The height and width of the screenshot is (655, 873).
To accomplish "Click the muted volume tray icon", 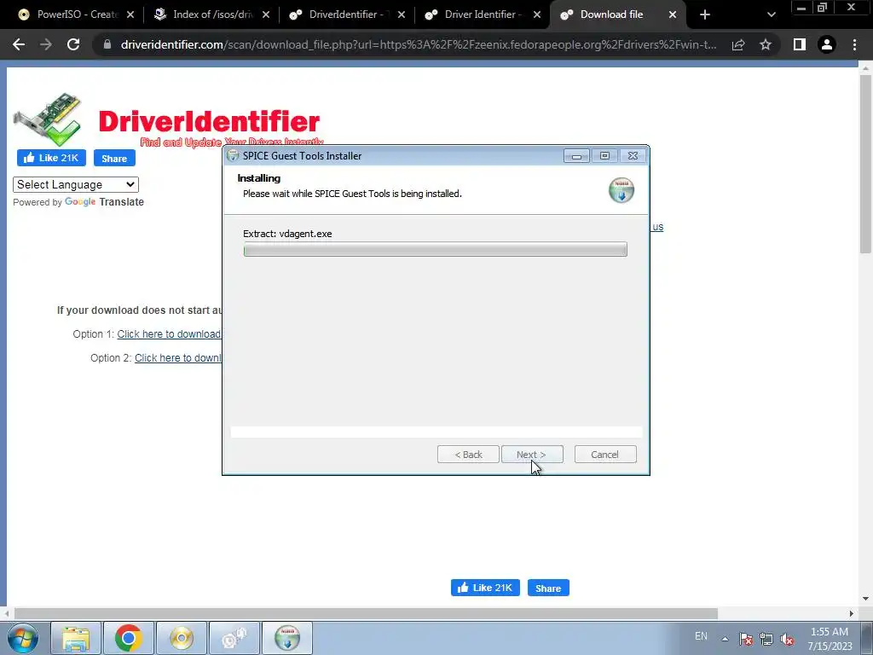I will 787,639.
